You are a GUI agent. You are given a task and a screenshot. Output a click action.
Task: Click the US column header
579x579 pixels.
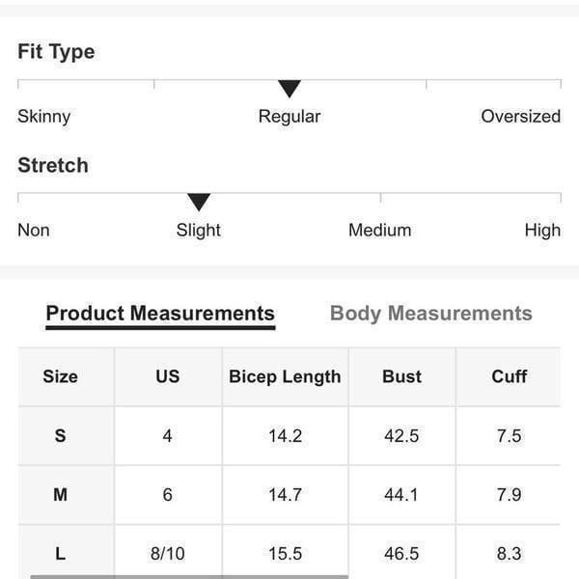click(x=168, y=376)
